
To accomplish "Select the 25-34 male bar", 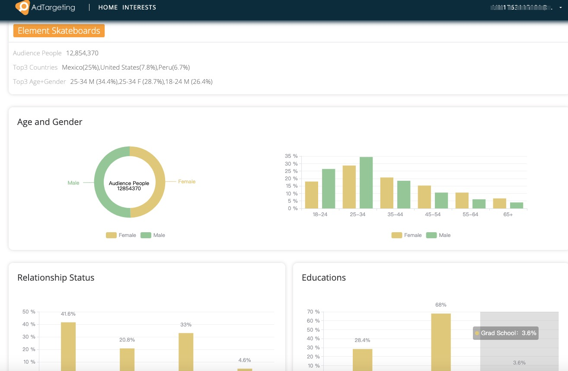I will [x=366, y=182].
